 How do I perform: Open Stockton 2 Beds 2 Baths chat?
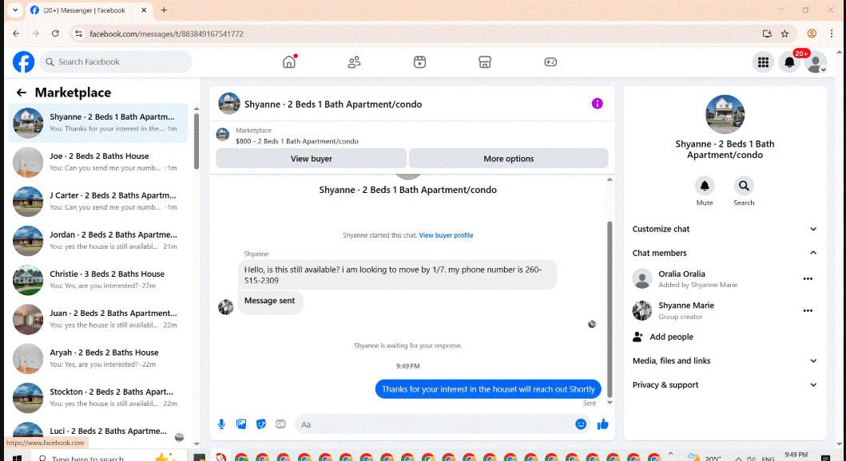(x=98, y=397)
